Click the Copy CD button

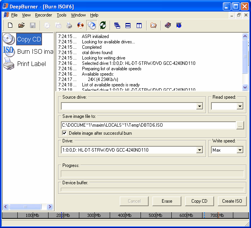point(199,201)
